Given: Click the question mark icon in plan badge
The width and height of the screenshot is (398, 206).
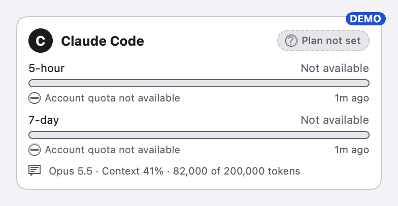Looking at the screenshot, I should pos(291,41).
